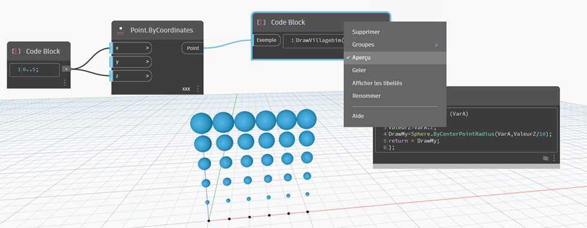Select the left Code Block title
Screen dimensions: 587x228
[43, 51]
